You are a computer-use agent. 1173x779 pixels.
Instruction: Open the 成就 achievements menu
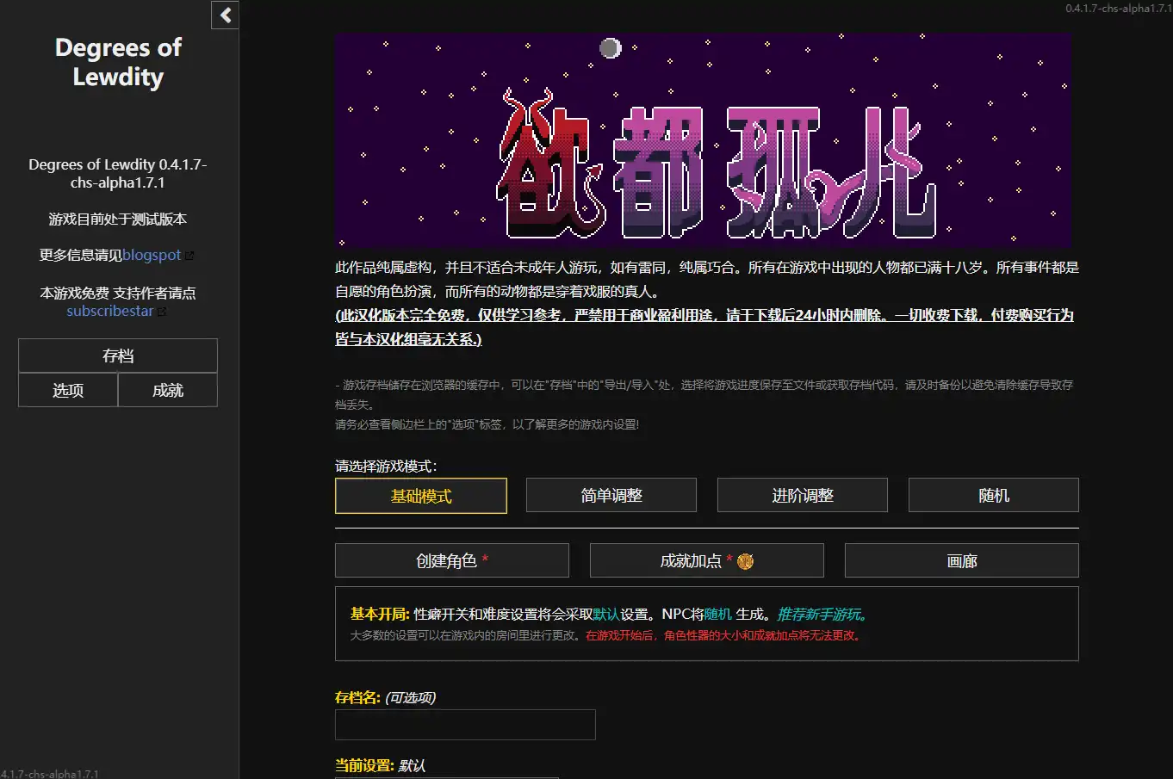(x=168, y=390)
